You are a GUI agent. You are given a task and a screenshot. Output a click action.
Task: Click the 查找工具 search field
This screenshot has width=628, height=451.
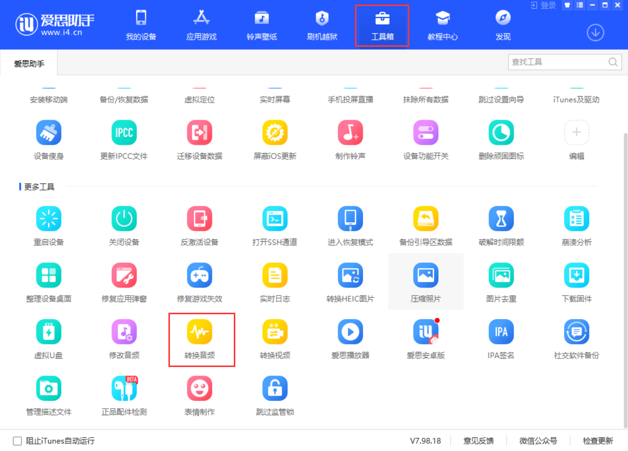(x=558, y=62)
